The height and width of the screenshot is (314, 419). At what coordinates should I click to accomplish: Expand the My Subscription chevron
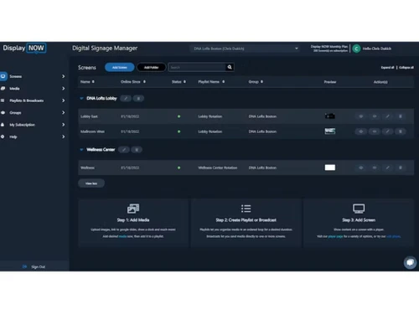[64, 125]
